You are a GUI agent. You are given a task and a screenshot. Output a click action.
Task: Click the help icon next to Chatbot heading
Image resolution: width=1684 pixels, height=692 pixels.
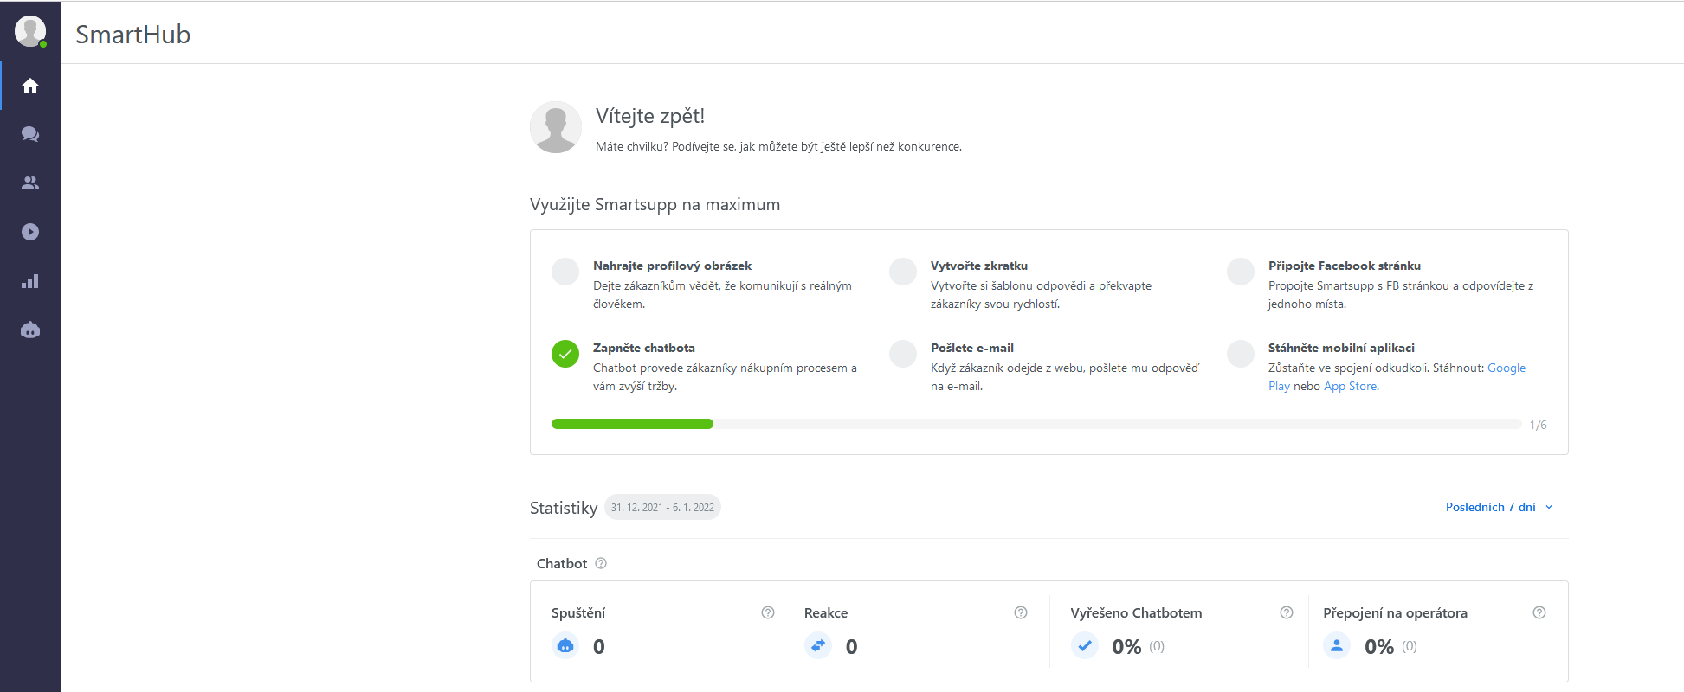point(601,563)
